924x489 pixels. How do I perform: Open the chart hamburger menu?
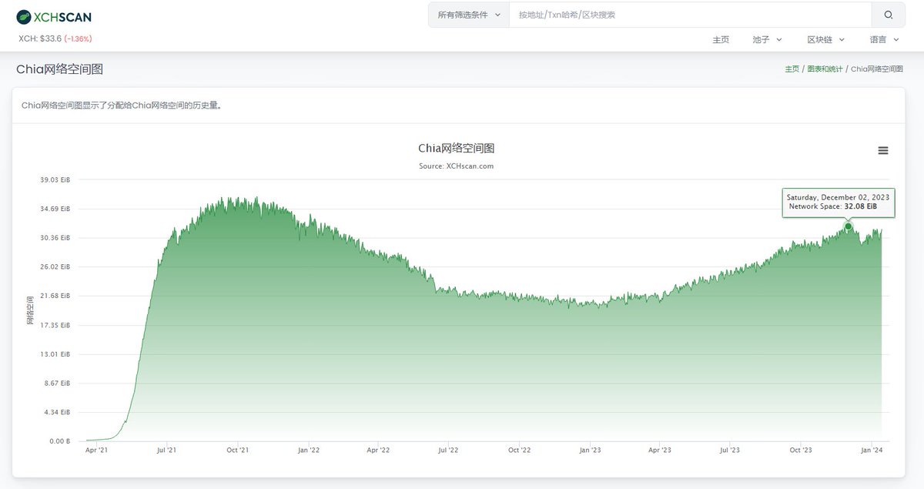[883, 151]
